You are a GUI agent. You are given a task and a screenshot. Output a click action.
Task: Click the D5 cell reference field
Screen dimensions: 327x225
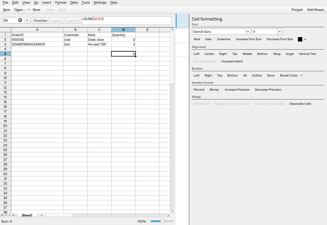pos(10,21)
